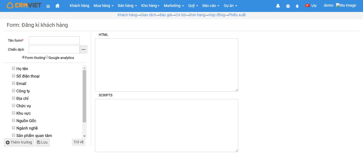
Task: Enable the Email field checkbox
Action: click(14, 83)
